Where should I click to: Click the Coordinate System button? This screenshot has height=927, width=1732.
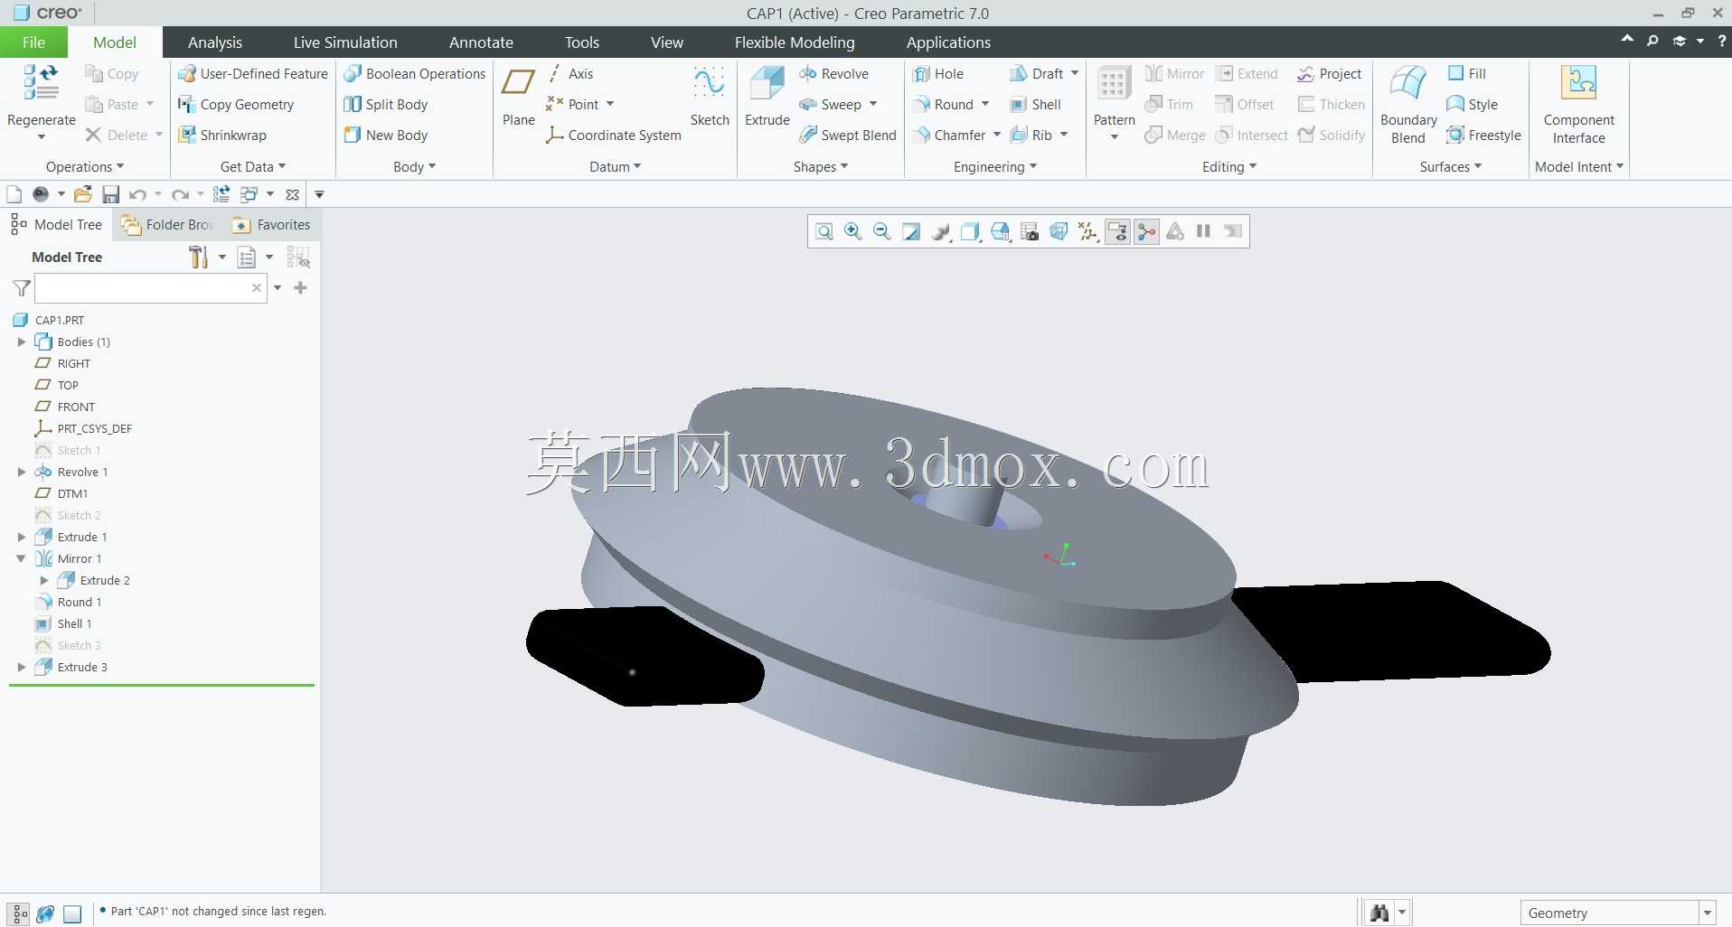[x=613, y=136]
